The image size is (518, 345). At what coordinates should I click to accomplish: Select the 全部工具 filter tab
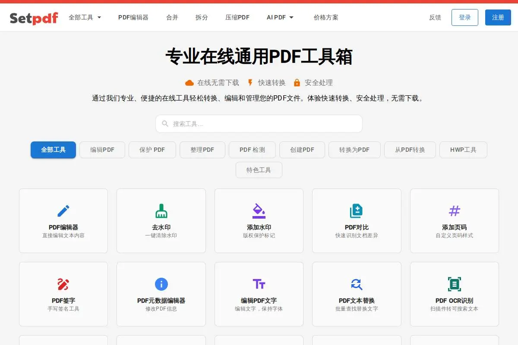(53, 150)
